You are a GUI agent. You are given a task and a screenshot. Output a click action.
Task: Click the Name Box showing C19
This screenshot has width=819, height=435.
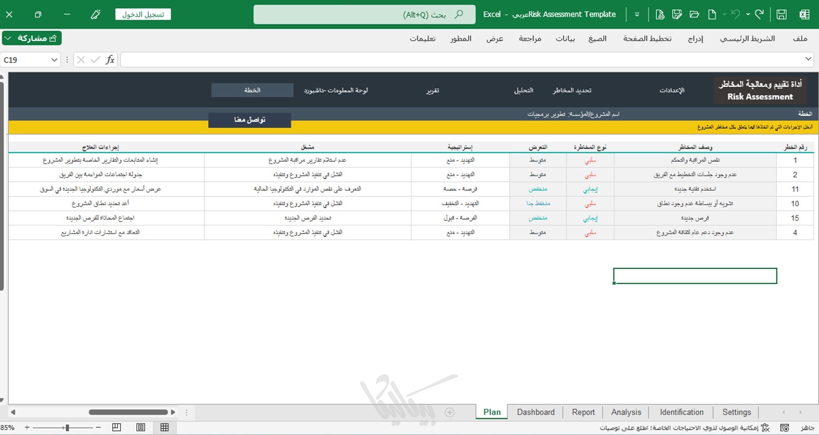[25, 60]
